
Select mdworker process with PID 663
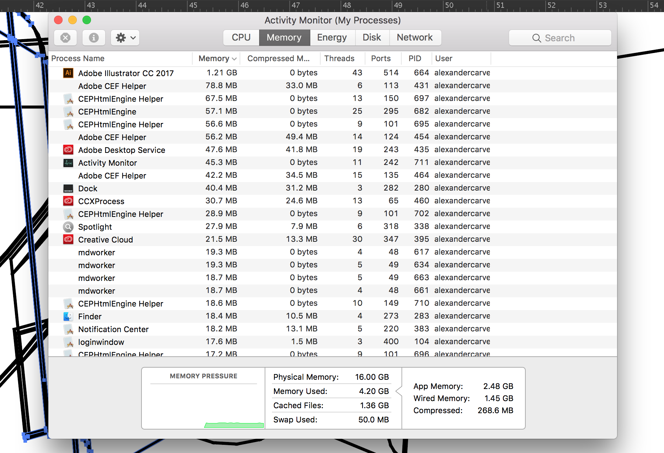coord(333,278)
